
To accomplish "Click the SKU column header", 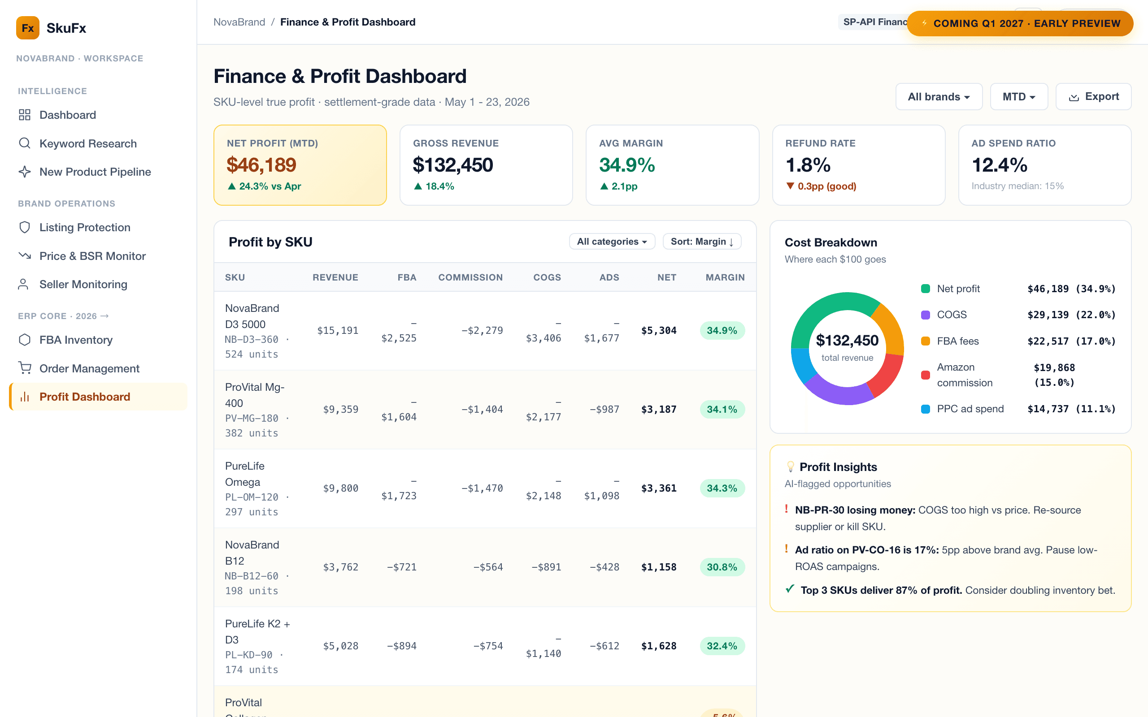I will pyautogui.click(x=235, y=277).
